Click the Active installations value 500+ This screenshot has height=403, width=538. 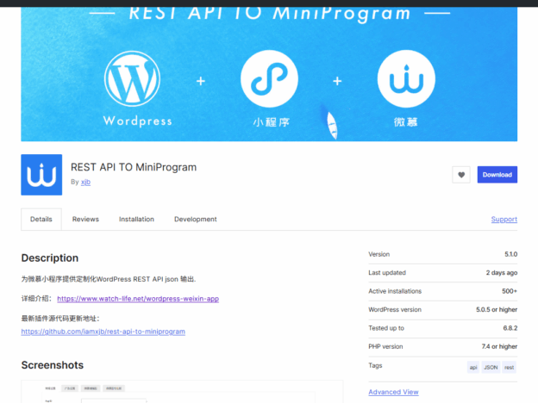(x=510, y=291)
